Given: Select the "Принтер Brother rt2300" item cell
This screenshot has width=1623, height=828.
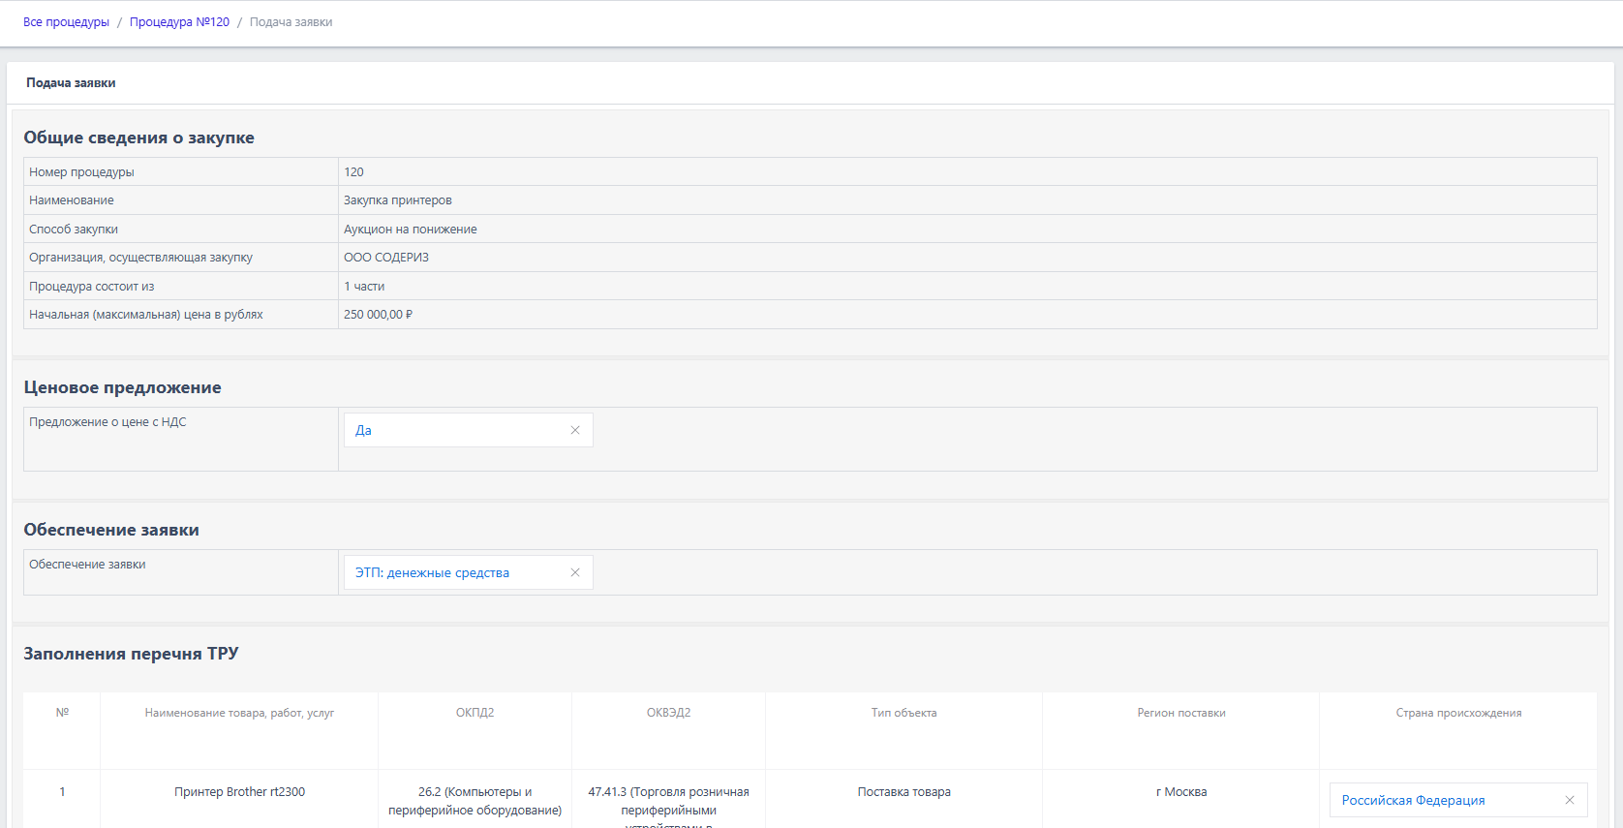Looking at the screenshot, I should click(x=239, y=792).
